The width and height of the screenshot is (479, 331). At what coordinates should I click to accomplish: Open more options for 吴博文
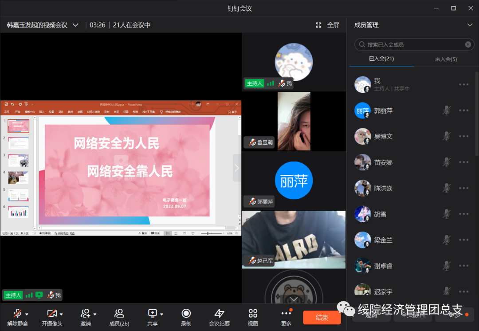tap(464, 136)
